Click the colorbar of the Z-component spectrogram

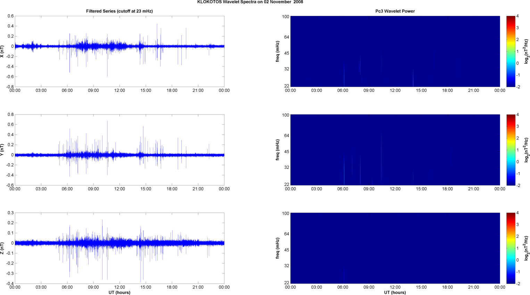click(x=511, y=248)
